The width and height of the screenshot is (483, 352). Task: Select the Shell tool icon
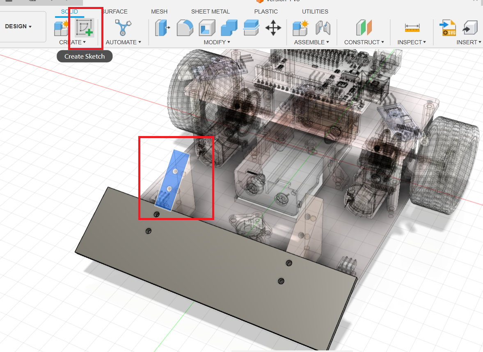[x=207, y=28]
